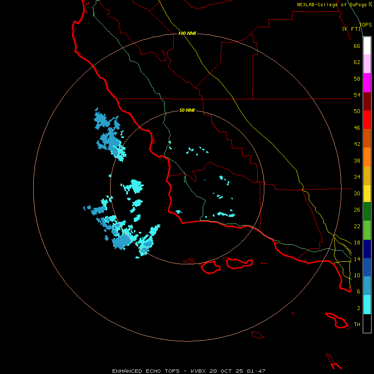Image resolution: width=374 pixels, height=374 pixels.
Task: Click the bright red legend swatch
Action: point(367,120)
